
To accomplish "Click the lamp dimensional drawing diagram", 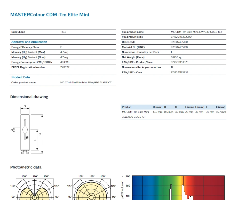I will [29, 130].
